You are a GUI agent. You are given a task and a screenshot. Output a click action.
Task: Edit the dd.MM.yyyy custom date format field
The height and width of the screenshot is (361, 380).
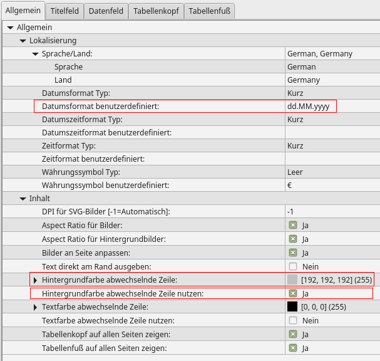[311, 107]
